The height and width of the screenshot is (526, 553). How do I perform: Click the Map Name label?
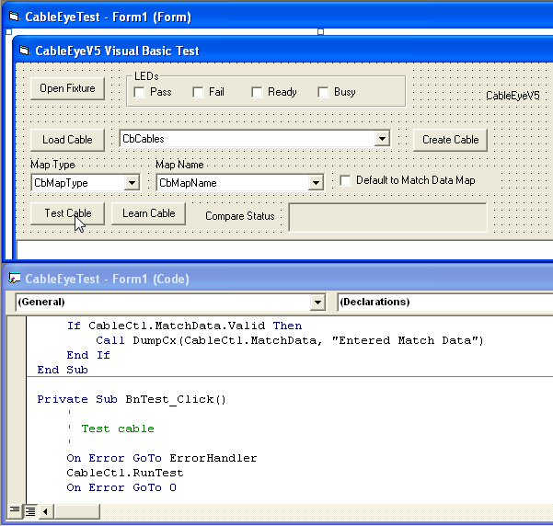click(179, 165)
